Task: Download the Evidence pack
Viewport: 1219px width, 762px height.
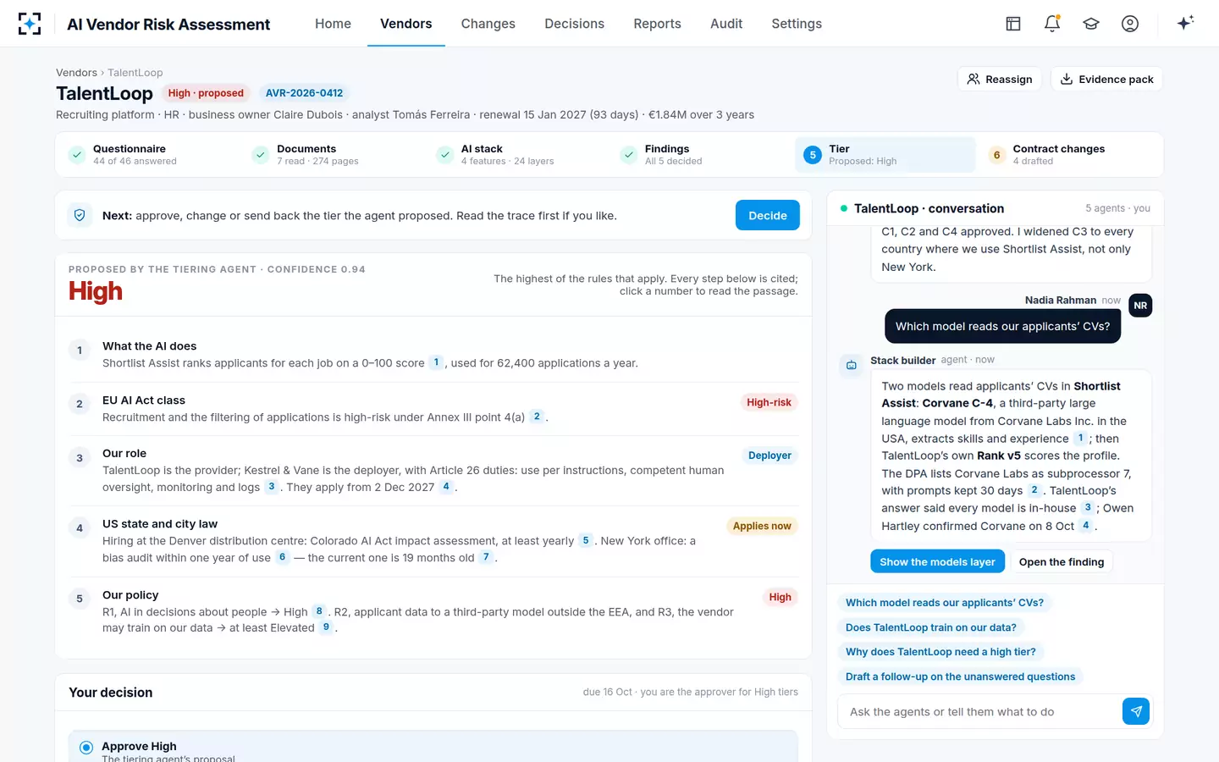Action: click(x=1107, y=79)
